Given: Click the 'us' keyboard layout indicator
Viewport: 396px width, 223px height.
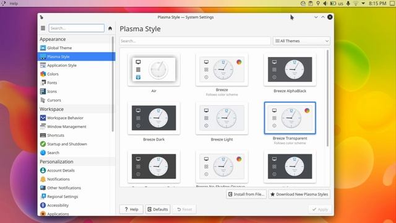Looking at the screenshot, I should 340,4.
